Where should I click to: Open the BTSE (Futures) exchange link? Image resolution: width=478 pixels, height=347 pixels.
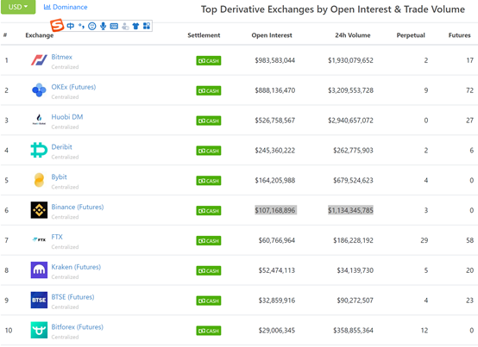(72, 297)
